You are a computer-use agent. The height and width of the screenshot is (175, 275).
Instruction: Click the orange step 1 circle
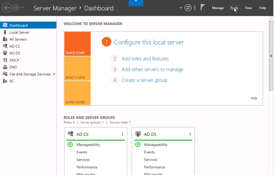(x=106, y=42)
